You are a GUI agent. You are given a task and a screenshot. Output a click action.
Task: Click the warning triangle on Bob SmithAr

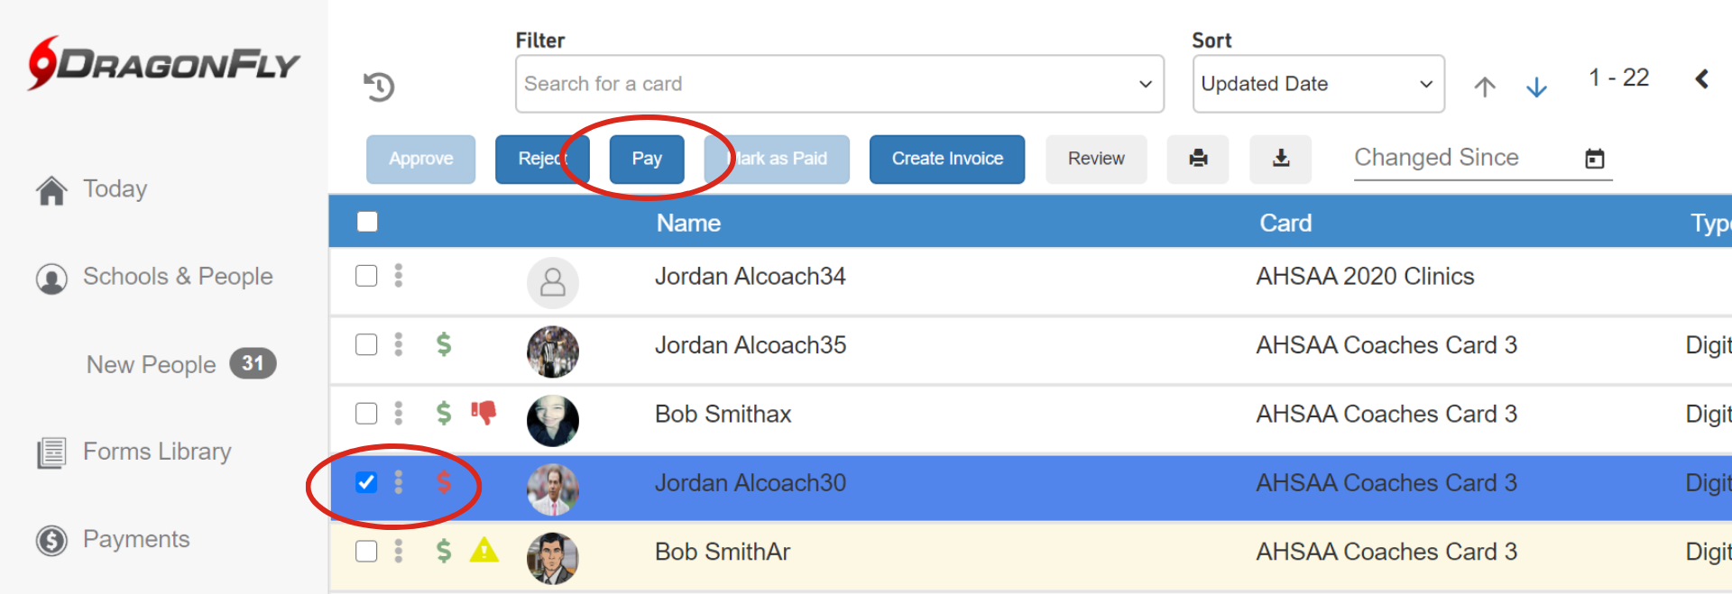484,550
